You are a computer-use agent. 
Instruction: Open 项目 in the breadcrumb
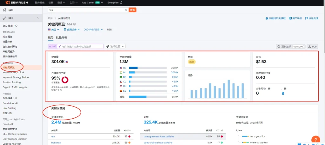click(x=50, y=18)
